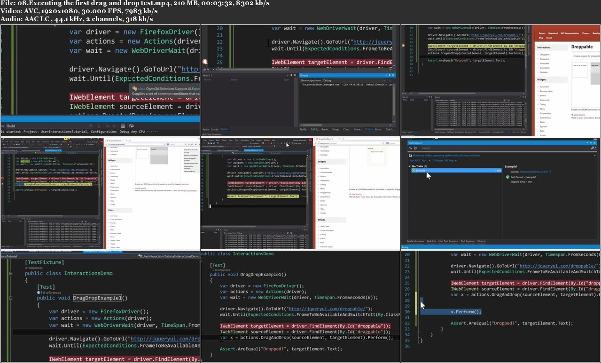Open Switch Class in the Effects list
This screenshot has height=363, width=601.
[115, 240]
